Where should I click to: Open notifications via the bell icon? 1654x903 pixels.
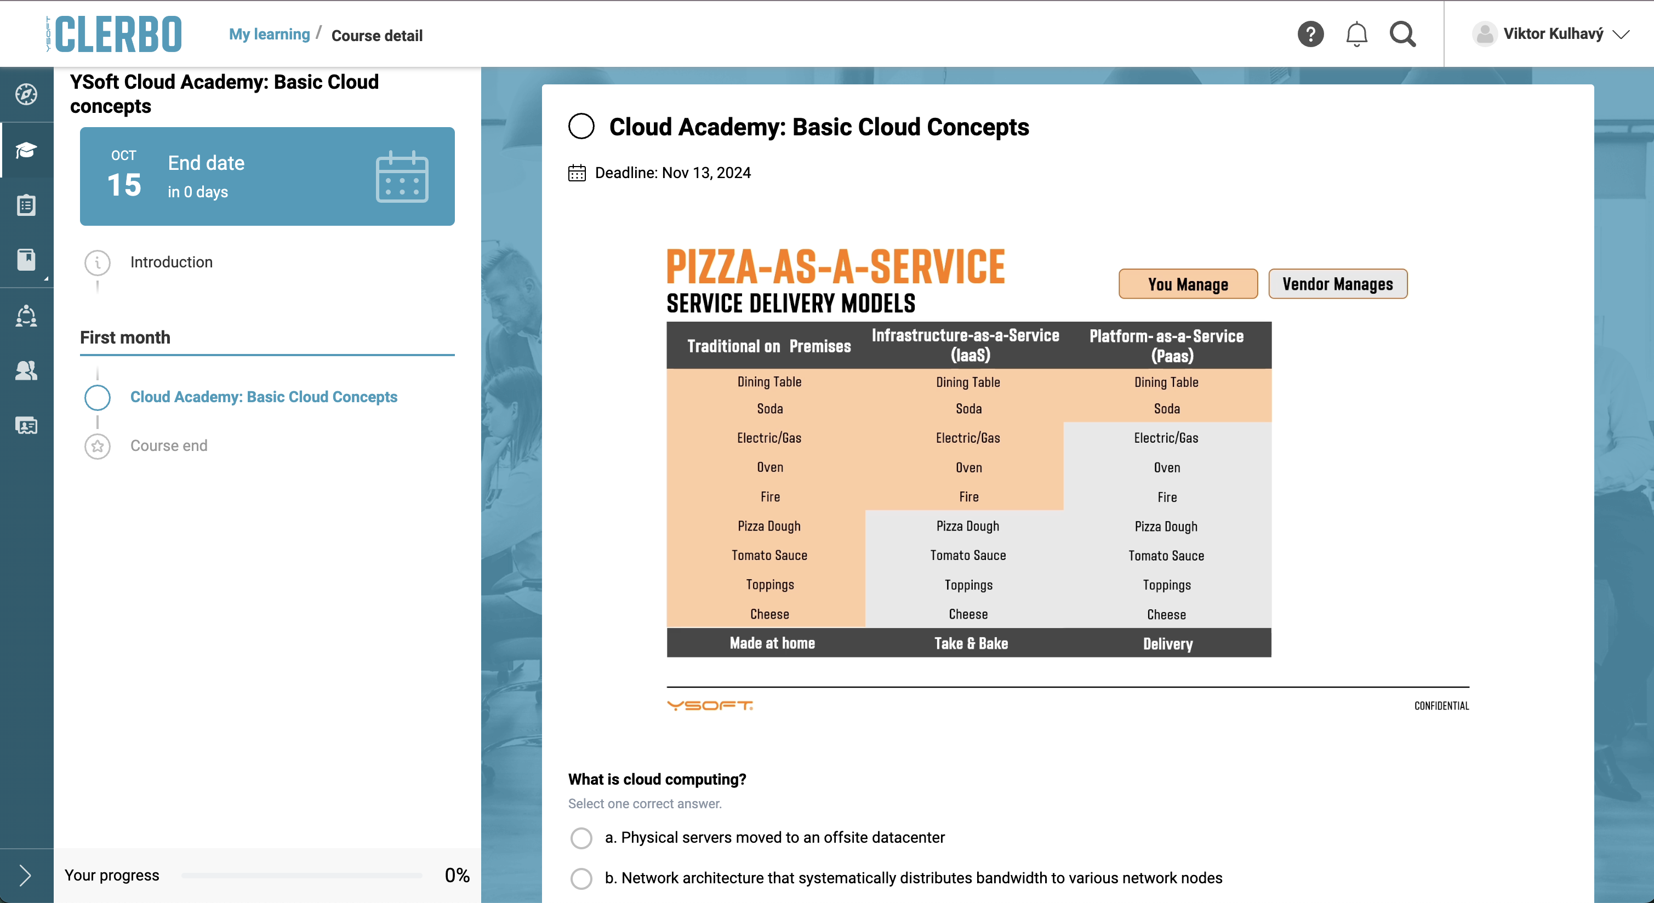(x=1356, y=34)
